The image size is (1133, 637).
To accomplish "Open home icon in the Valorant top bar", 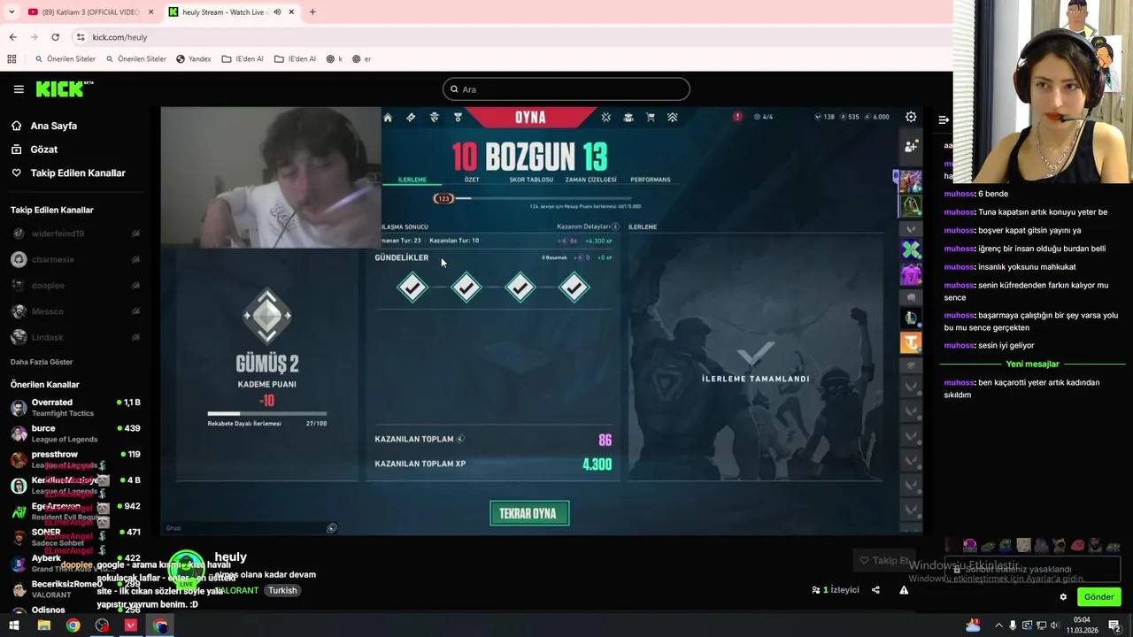I will tap(388, 117).
